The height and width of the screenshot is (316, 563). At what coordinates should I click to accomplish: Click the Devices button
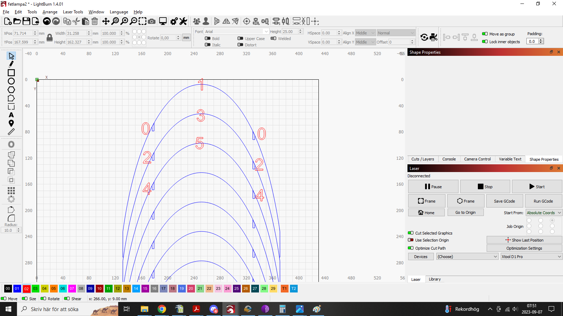tap(421, 257)
